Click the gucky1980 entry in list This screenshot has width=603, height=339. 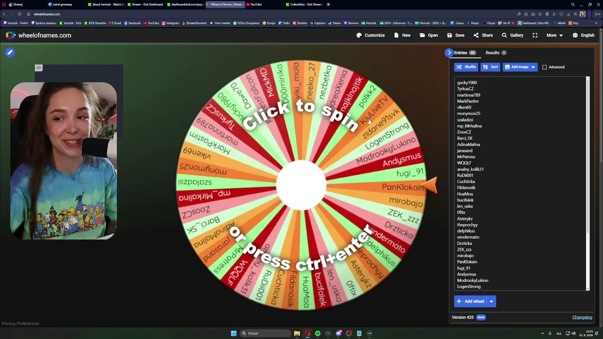(467, 83)
